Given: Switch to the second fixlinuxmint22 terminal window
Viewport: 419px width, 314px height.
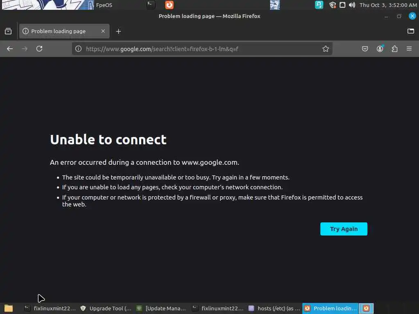Looking at the screenshot, I should (x=218, y=308).
